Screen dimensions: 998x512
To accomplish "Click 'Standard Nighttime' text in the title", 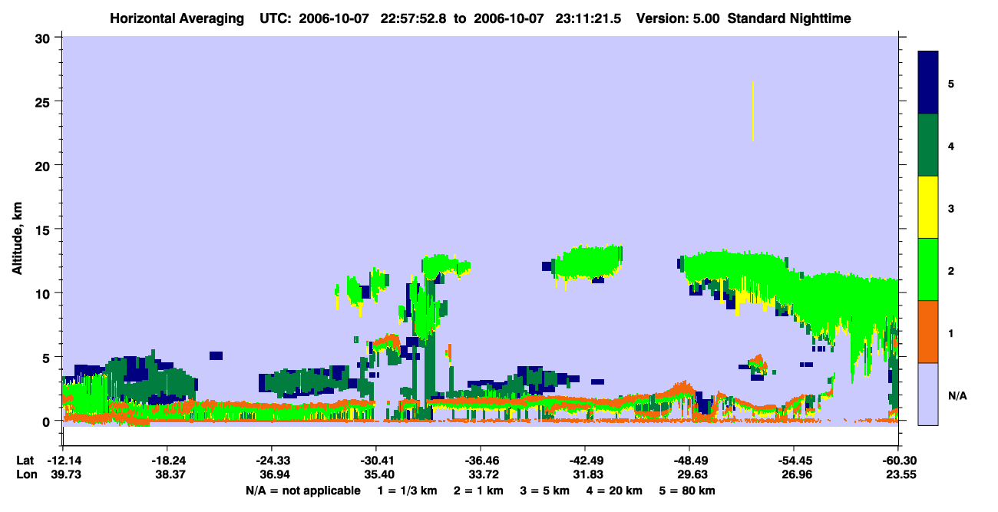I will coord(789,18).
